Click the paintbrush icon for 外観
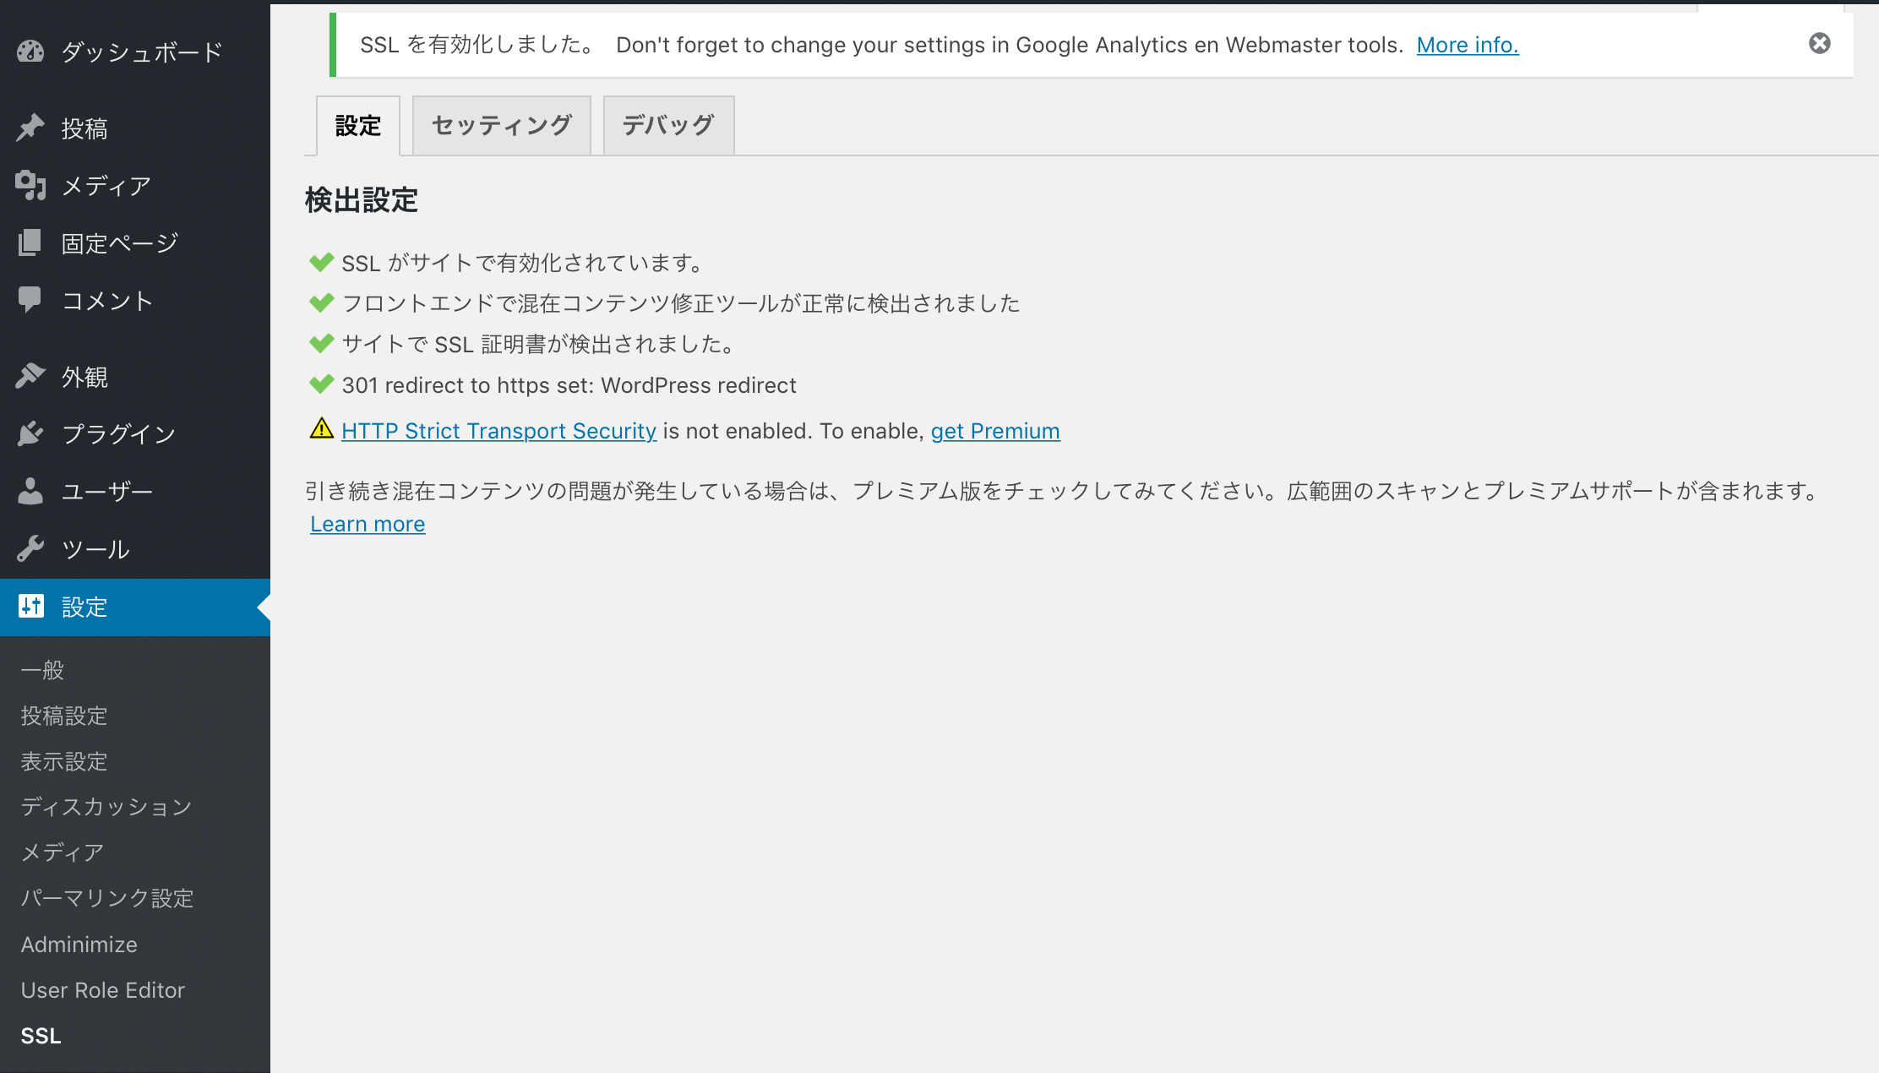This screenshot has height=1073, width=1879. tap(30, 376)
